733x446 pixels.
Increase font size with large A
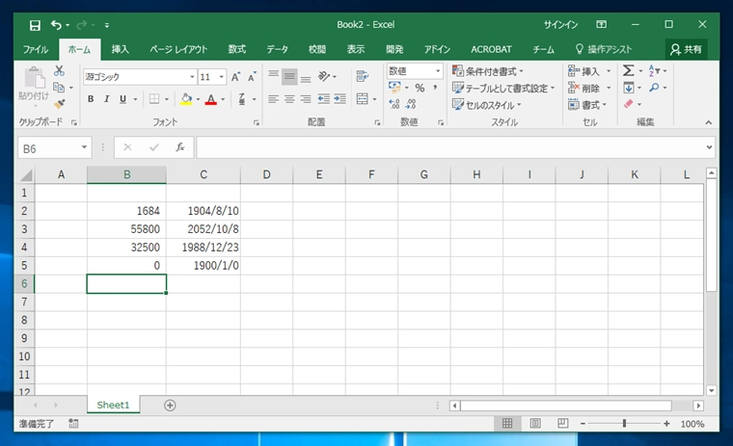(x=236, y=77)
